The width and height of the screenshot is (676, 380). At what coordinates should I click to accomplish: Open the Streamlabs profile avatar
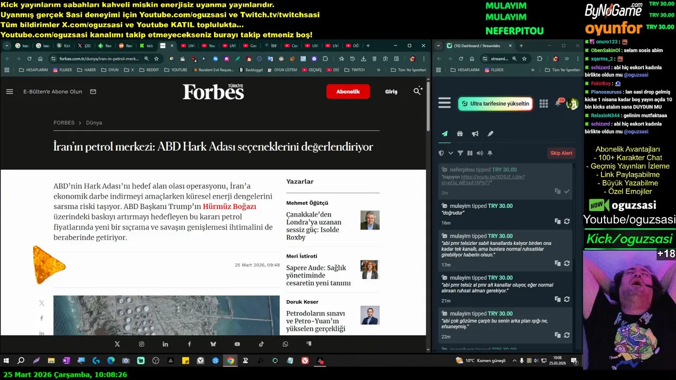[572, 104]
